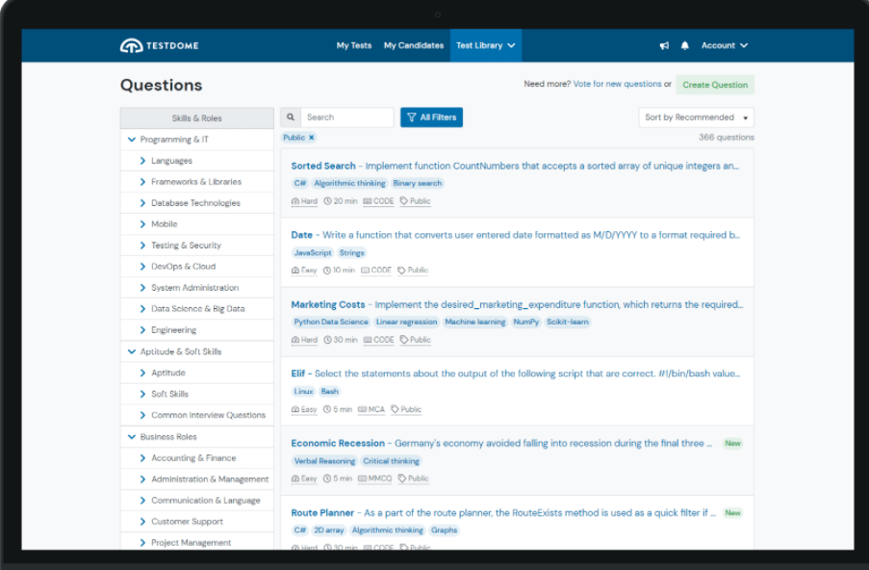The image size is (869, 570).
Task: Click Easy difficulty icon on Date question
Action: coord(295,271)
